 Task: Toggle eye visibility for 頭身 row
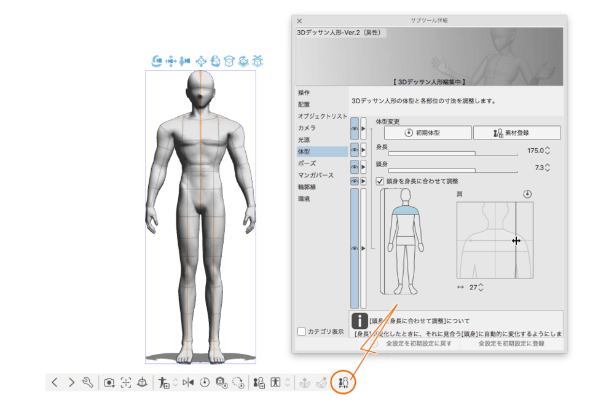tap(355, 167)
